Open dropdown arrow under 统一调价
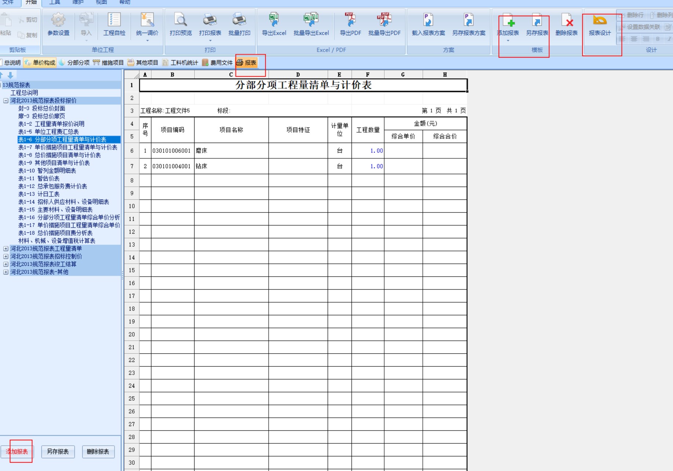The height and width of the screenshot is (471, 673). coord(147,41)
